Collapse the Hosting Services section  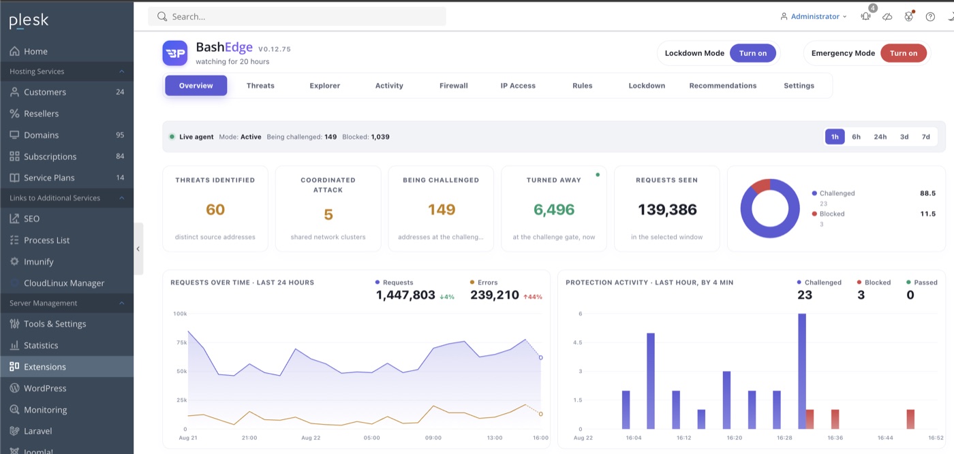(x=122, y=71)
